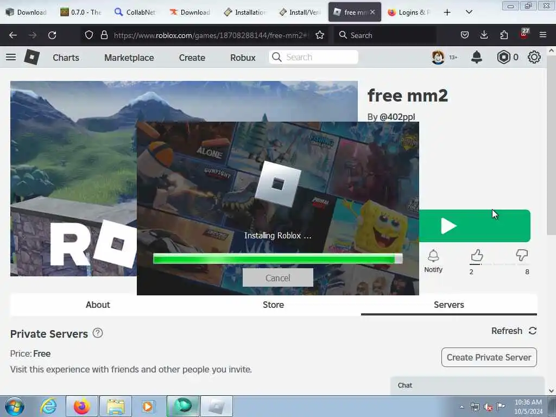Open the network tray icon
This screenshot has width=556, height=417.
point(475,407)
